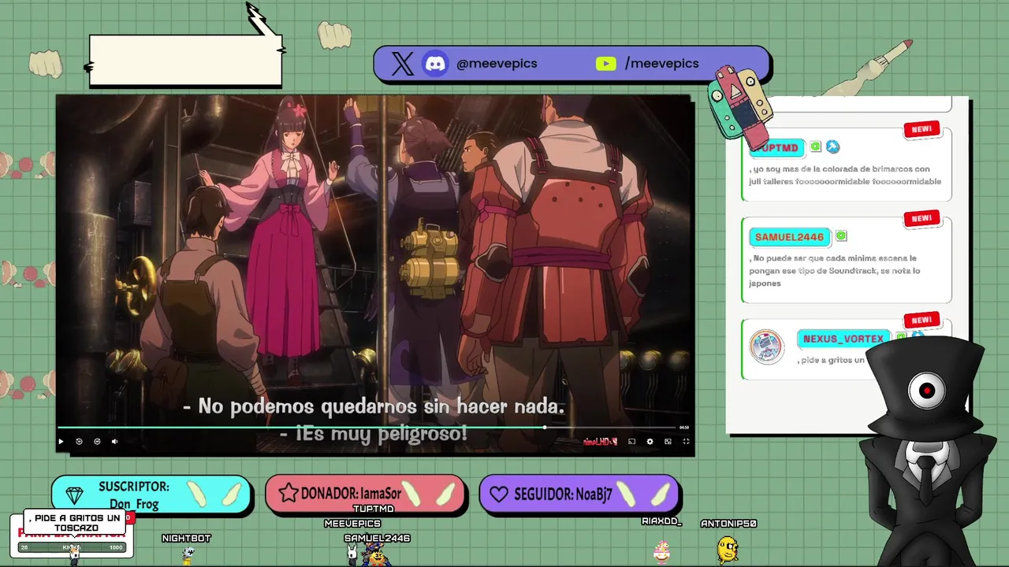Click the rewind 10 seconds icon
This screenshot has height=567, width=1009.
tap(79, 442)
